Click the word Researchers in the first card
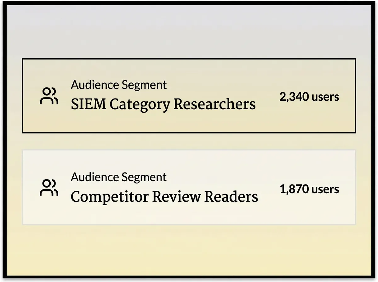This screenshot has width=378, height=282. tap(215, 104)
